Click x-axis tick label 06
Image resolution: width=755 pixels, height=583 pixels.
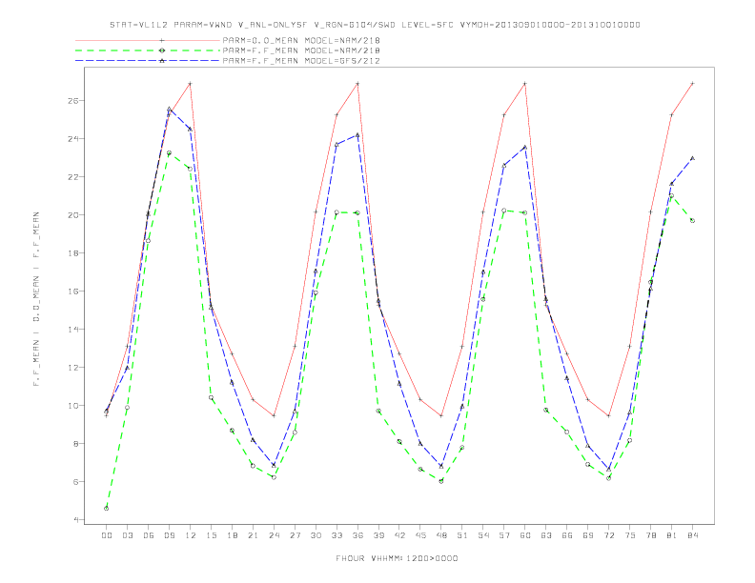[149, 535]
